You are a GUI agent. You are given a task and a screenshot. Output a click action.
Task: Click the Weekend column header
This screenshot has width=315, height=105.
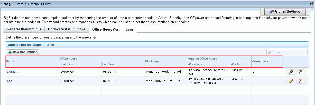237,64
